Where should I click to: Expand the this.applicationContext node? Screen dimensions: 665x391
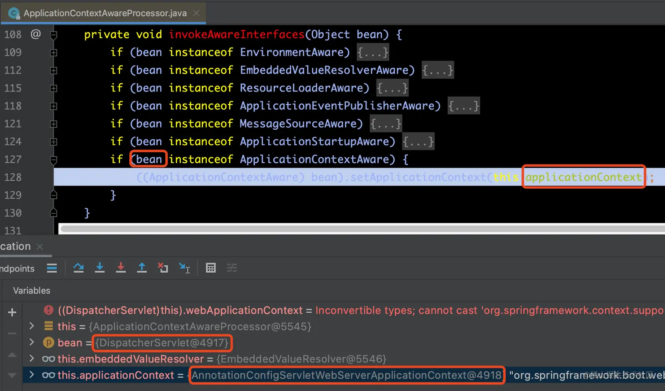pos(31,375)
